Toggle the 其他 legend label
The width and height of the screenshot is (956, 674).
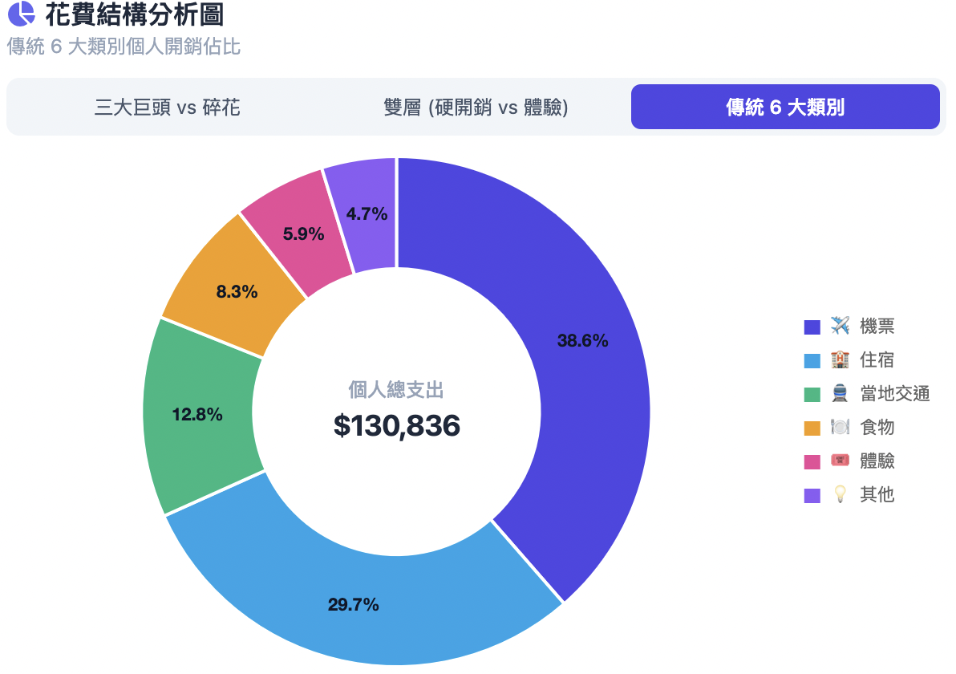[x=877, y=494]
